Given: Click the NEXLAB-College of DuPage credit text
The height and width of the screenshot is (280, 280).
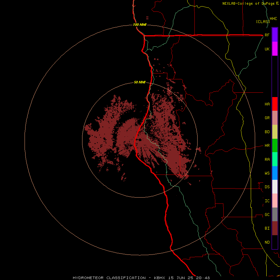Looking at the screenshot, I should tap(249, 3).
